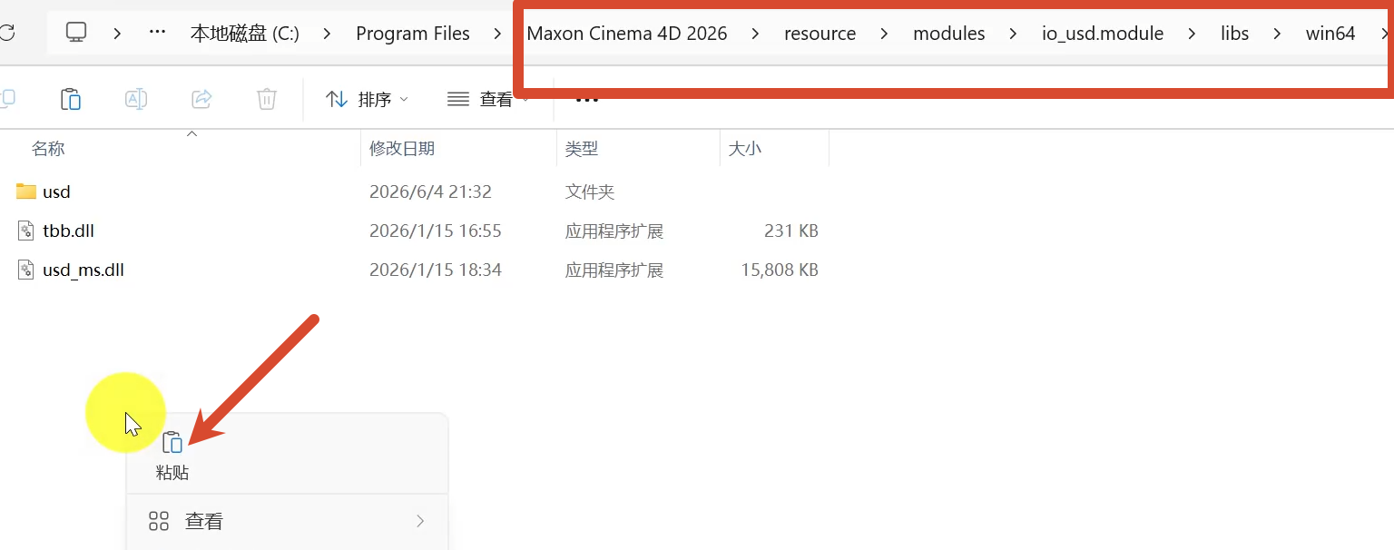Sort by 大小 column header
Image resolution: width=1394 pixels, height=550 pixels.
coord(745,148)
